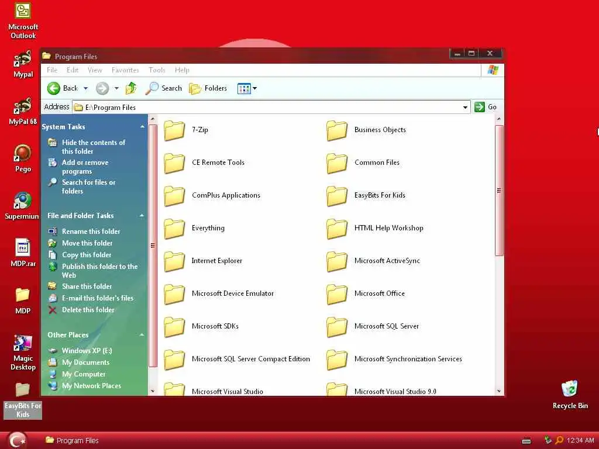Open the Back history dropdown arrow
Screen dimensions: 599x449
point(85,88)
